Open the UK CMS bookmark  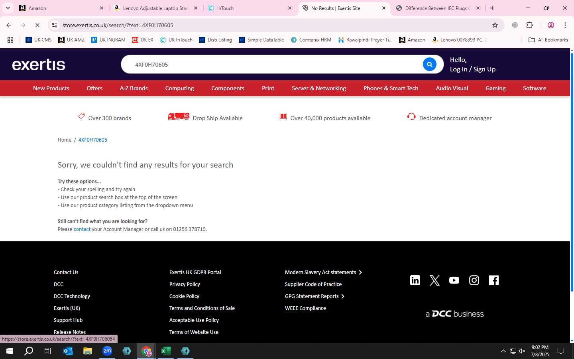click(x=39, y=40)
